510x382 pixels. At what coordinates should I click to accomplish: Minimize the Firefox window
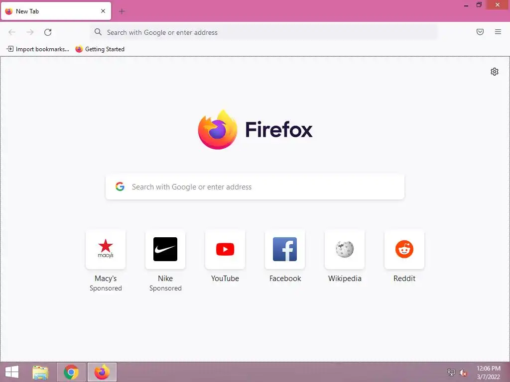466,5
